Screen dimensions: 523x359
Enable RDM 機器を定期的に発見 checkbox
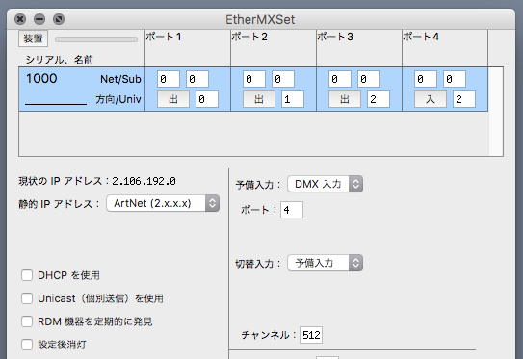coord(27,321)
